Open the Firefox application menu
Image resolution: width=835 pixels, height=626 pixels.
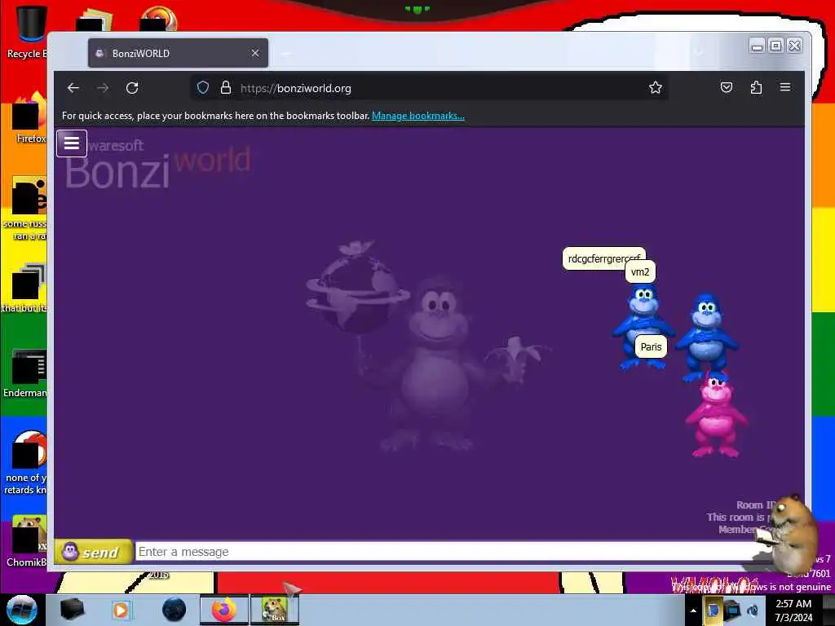pos(785,87)
